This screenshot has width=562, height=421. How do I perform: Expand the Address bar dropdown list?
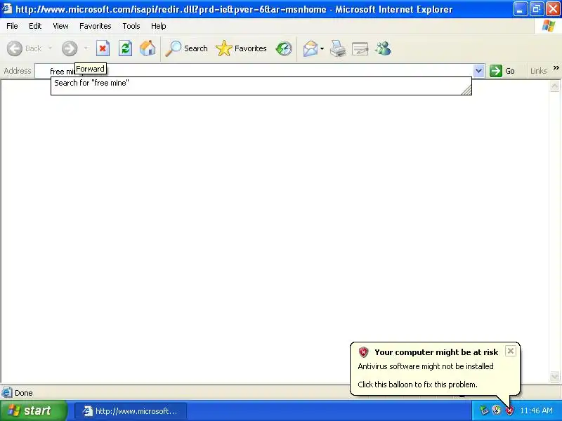478,71
